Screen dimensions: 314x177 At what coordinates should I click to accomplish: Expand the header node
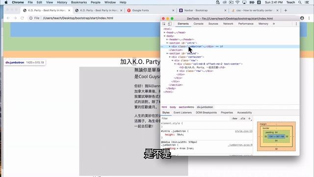pyautogui.click(x=167, y=39)
